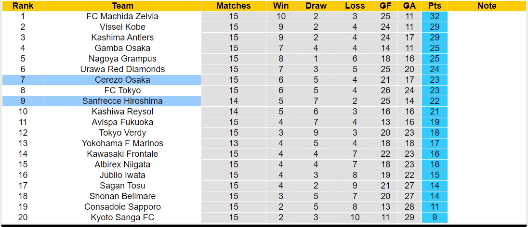Image resolution: width=528 pixels, height=227 pixels.
Task: Click the Kawasaki Frontale team name
Action: coord(122,154)
